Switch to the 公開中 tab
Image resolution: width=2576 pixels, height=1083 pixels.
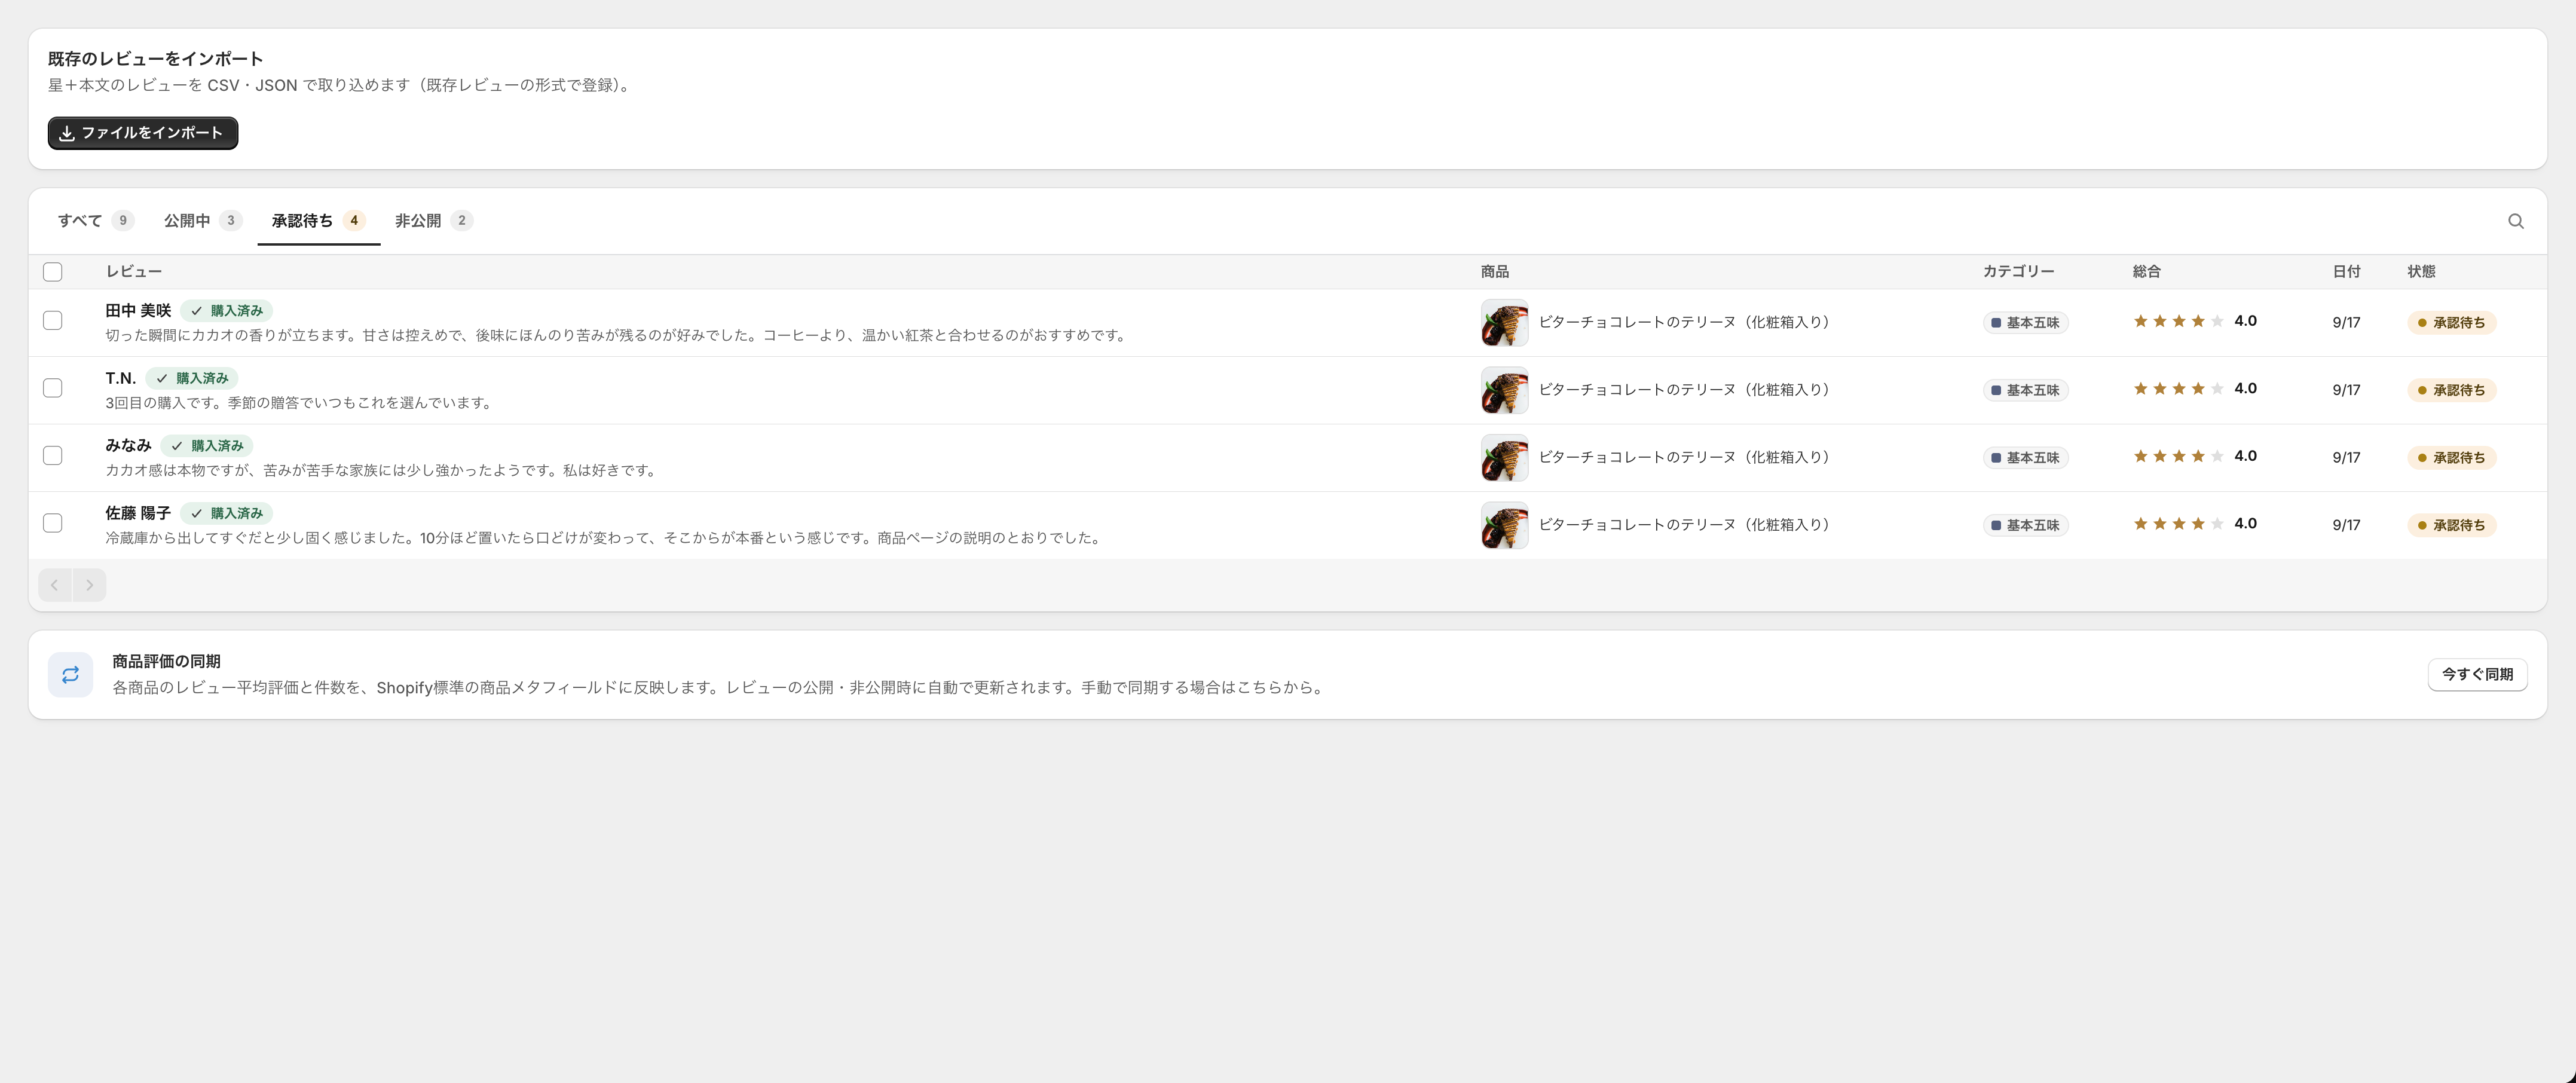tap(203, 221)
